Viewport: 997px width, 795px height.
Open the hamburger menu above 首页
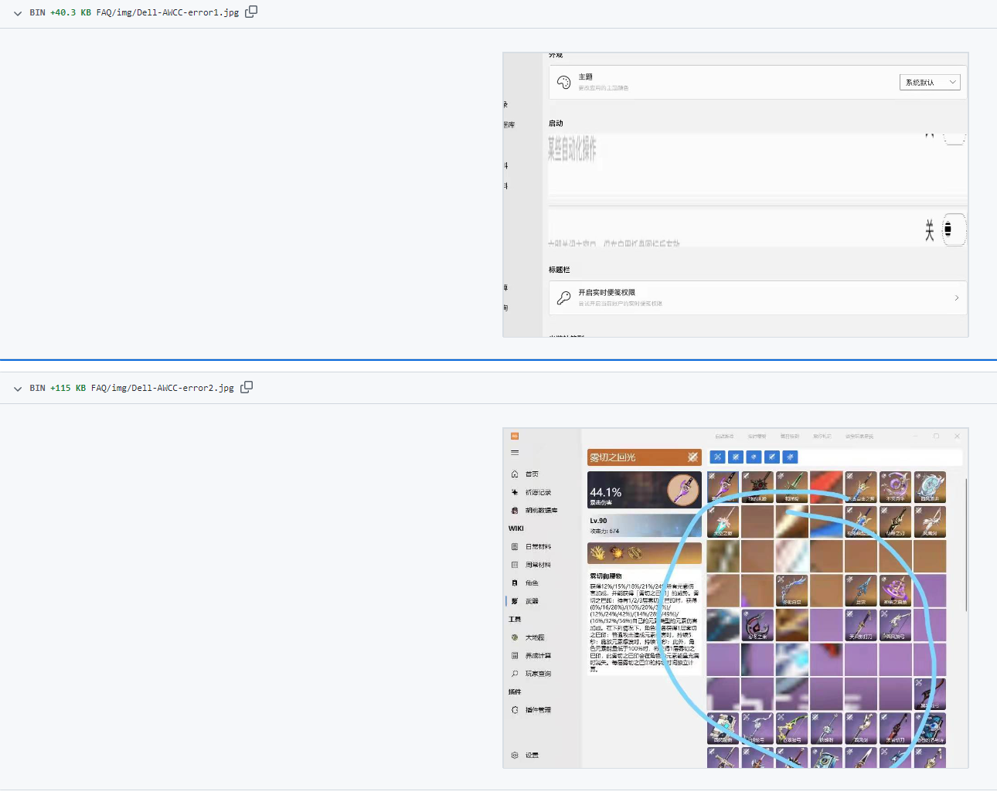[x=515, y=453]
